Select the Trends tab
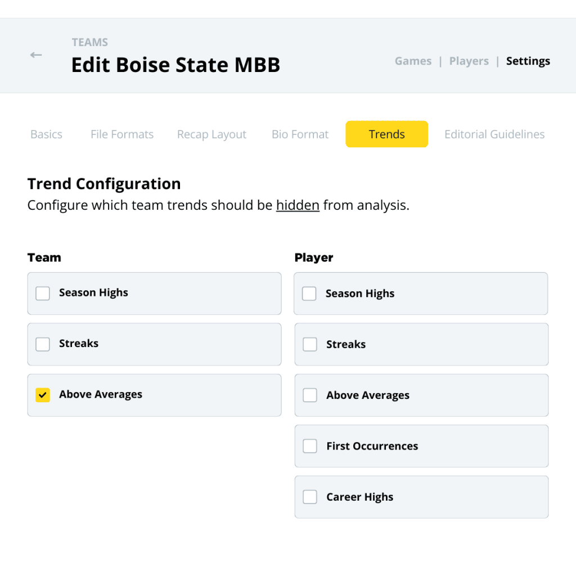The image size is (576, 576). [x=386, y=134]
